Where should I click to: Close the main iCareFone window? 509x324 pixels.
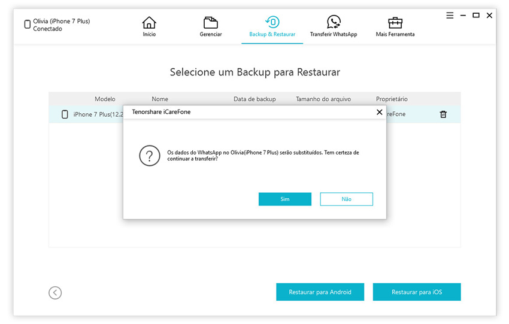[x=489, y=15]
